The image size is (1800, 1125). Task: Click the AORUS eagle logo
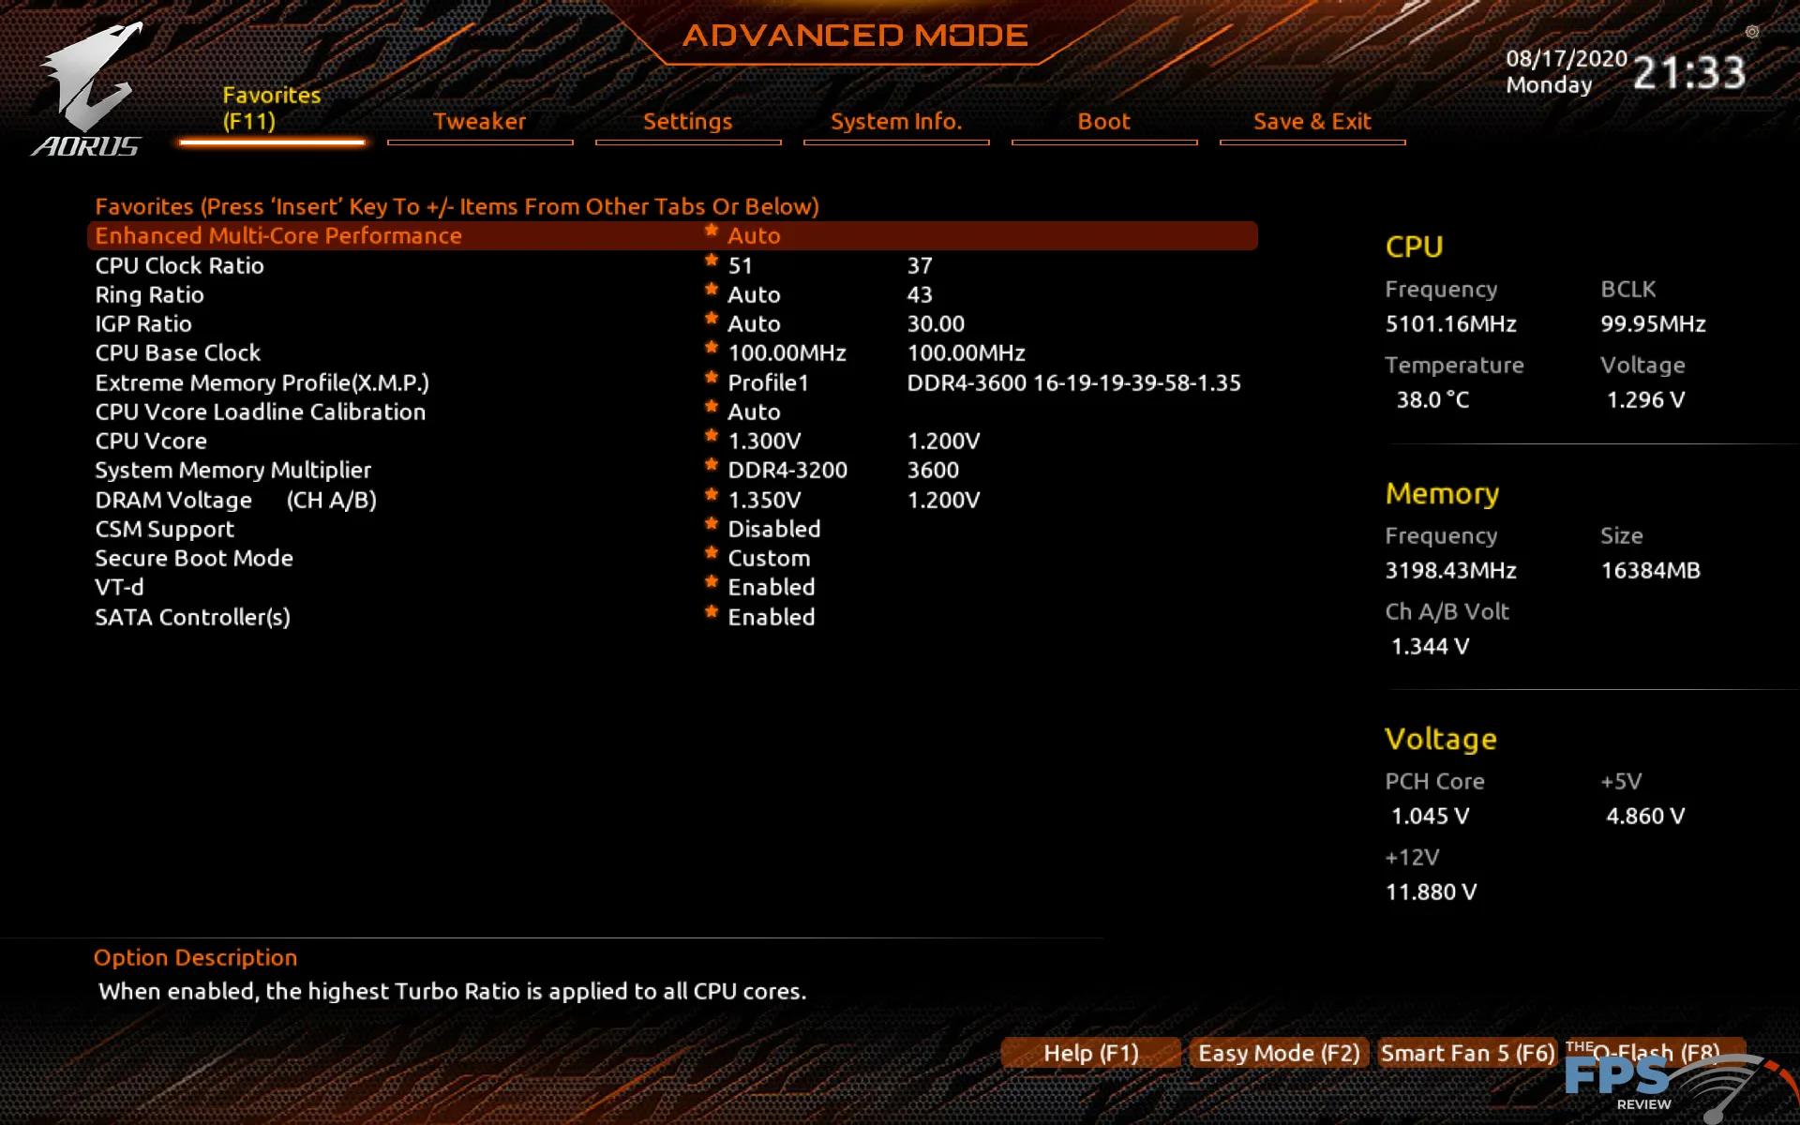pos(86,89)
